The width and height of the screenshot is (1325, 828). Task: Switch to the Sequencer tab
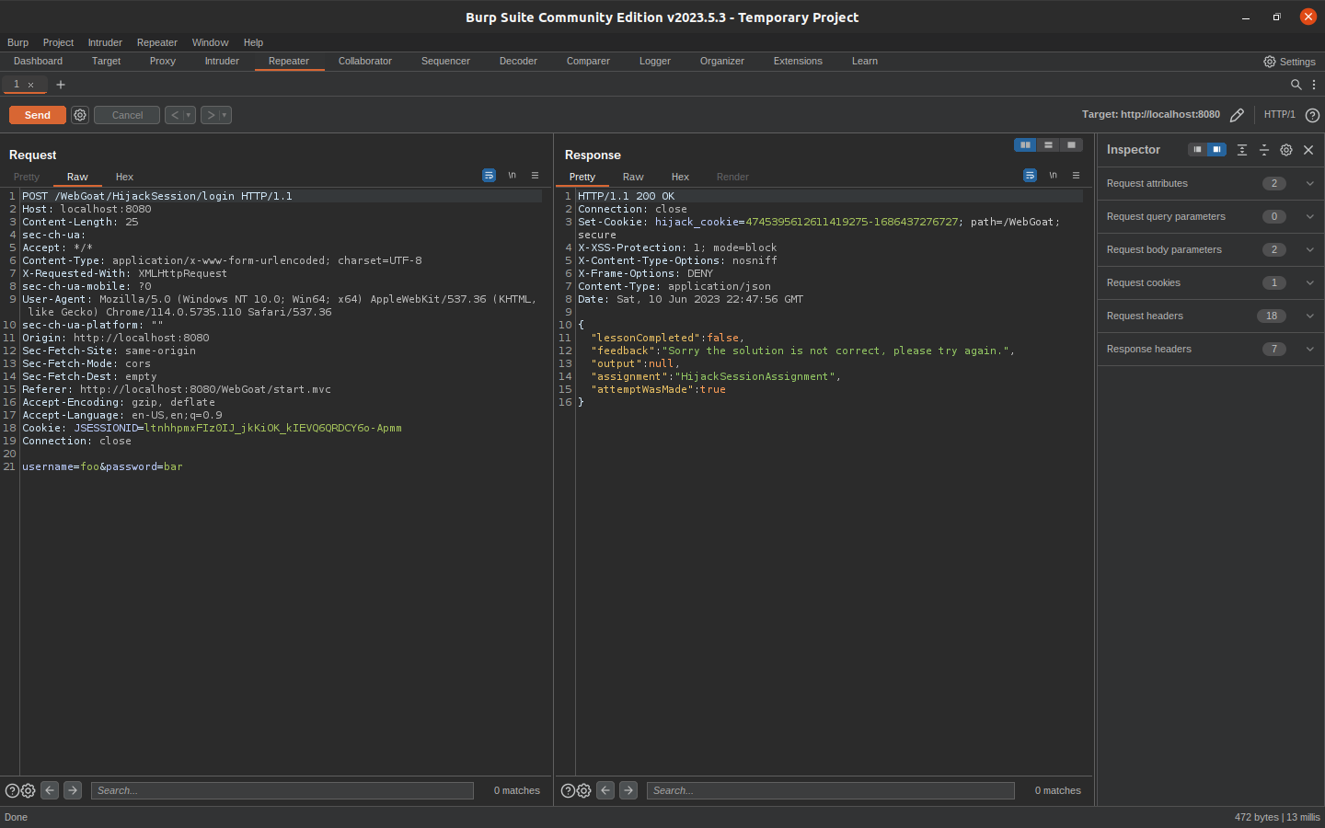445,62
